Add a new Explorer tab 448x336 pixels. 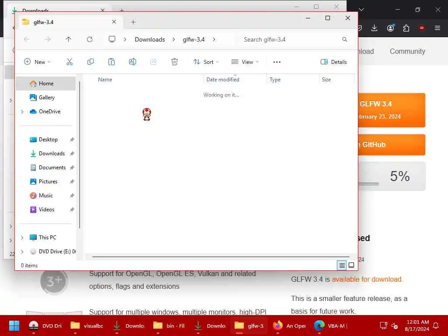pyautogui.click(x=133, y=22)
